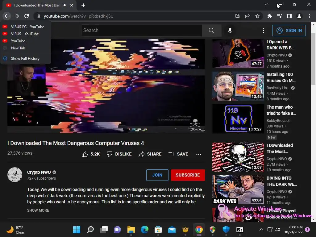Screen dimensions: 316x237
Task: Open the Teams Chat taskbar icon
Action: (118, 230)
